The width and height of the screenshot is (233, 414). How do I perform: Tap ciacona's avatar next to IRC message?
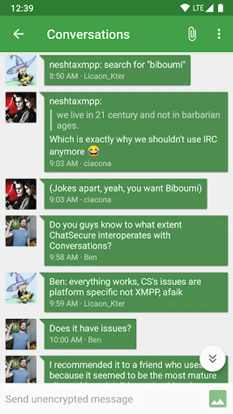[x=21, y=108]
